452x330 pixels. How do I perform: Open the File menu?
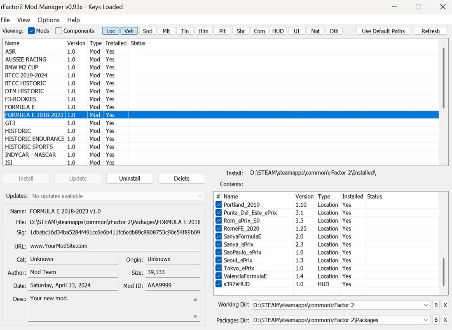[x=5, y=20]
